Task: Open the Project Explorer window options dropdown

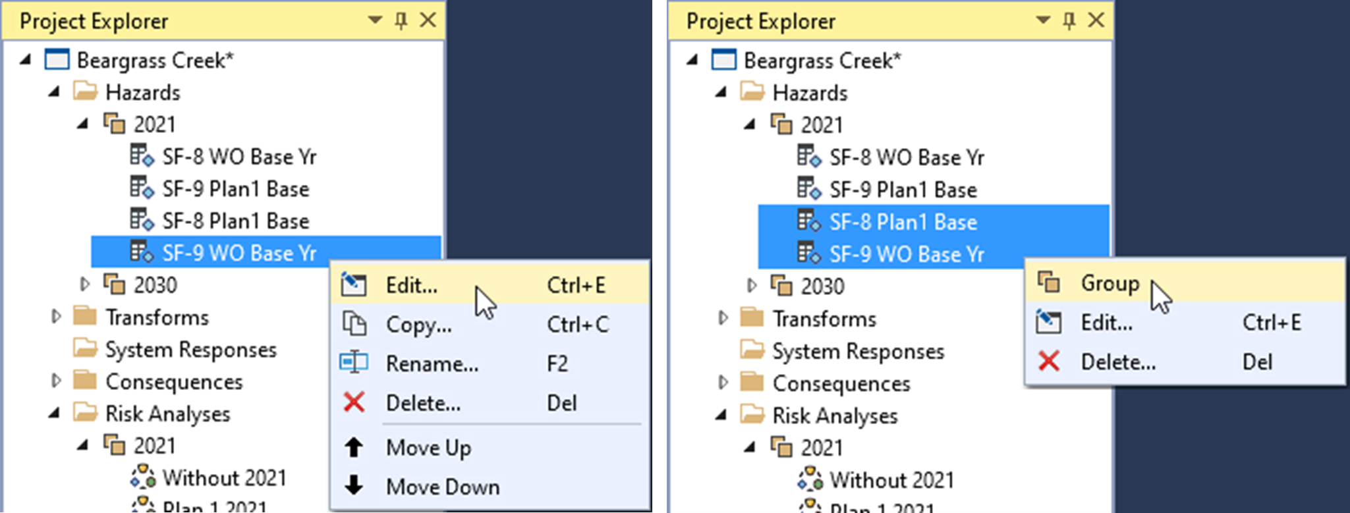Action: tap(374, 20)
